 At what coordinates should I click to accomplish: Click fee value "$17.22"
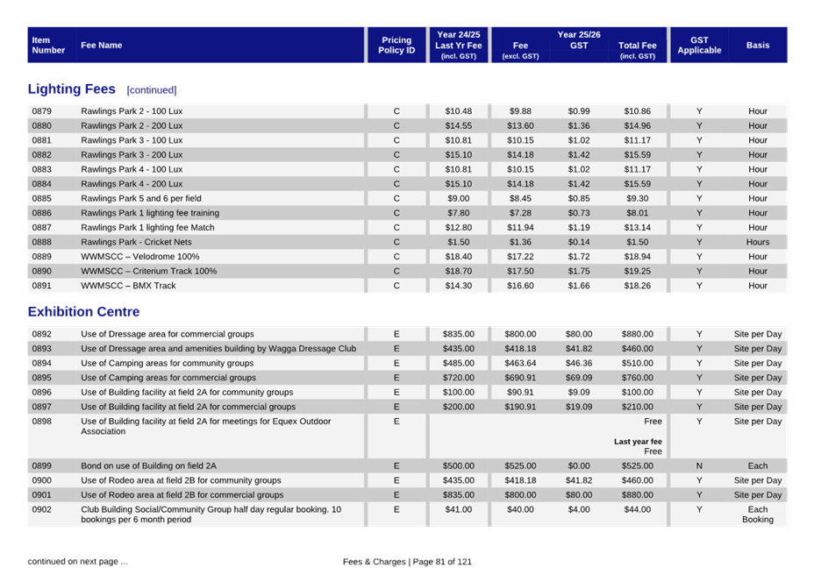point(520,256)
